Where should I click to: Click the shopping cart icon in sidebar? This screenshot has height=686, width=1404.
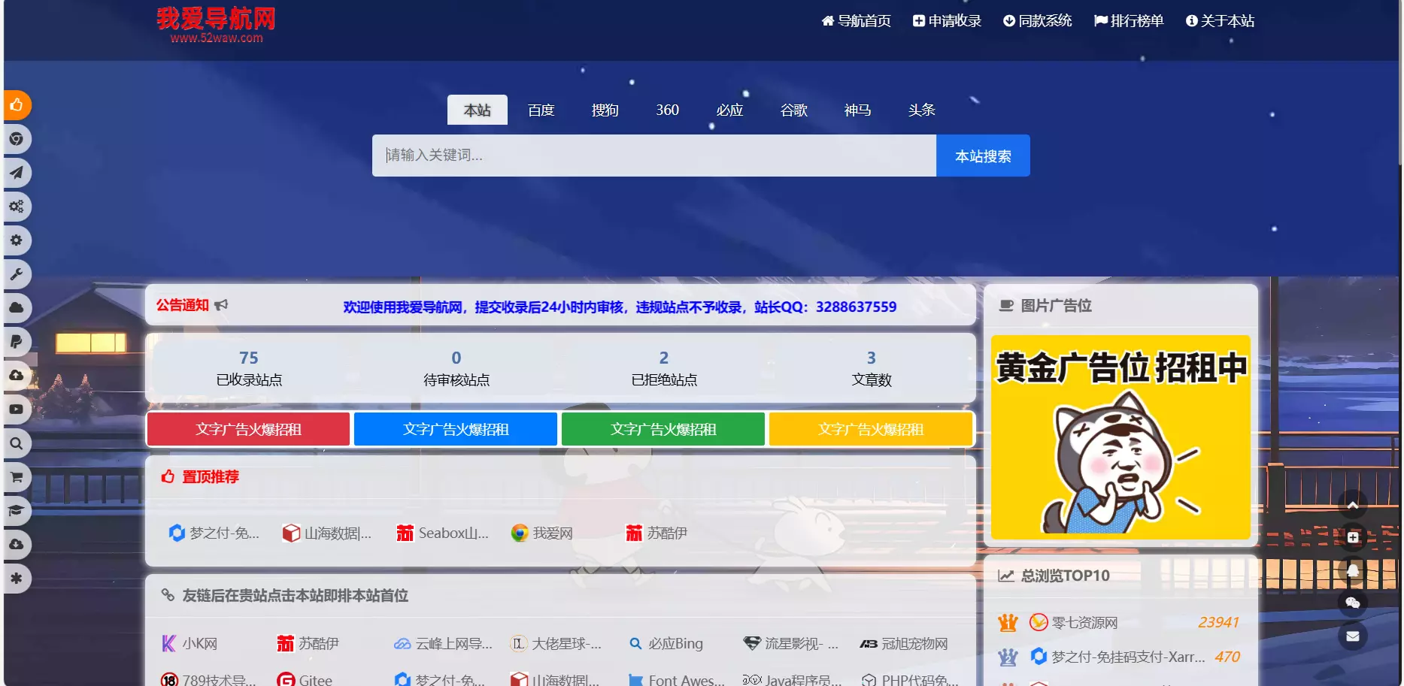17,477
